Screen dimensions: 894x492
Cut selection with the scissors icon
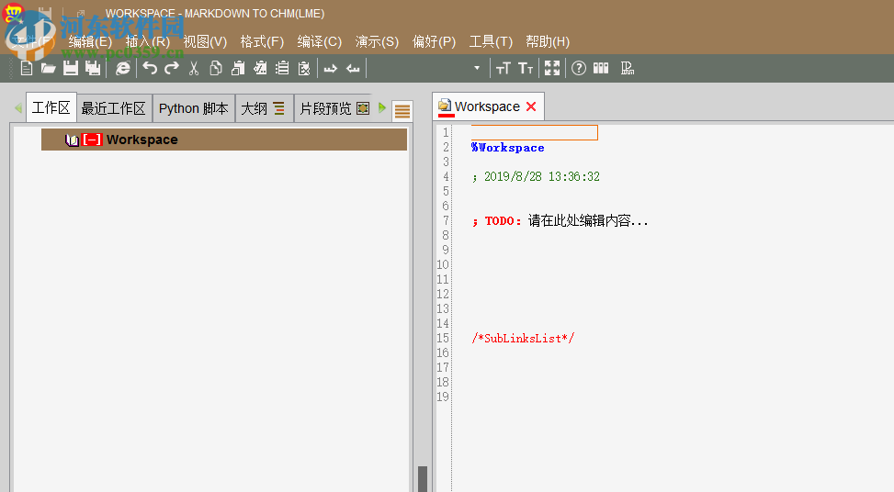[194, 68]
